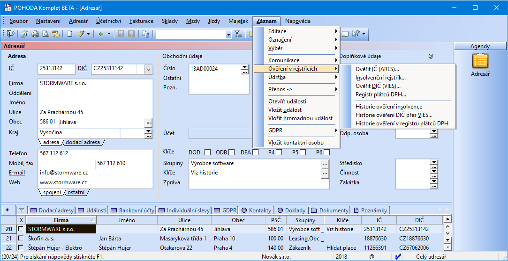Tick the P5 key checkbox
The height and width of the screenshot is (261, 508).
[x=303, y=152]
